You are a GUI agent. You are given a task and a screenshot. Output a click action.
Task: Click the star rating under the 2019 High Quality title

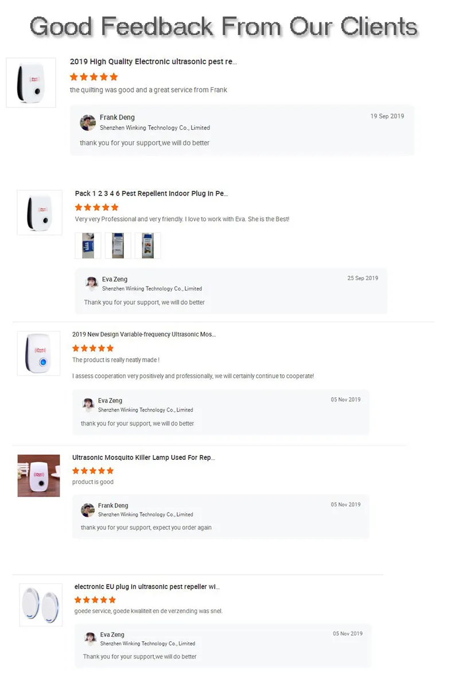pos(94,77)
